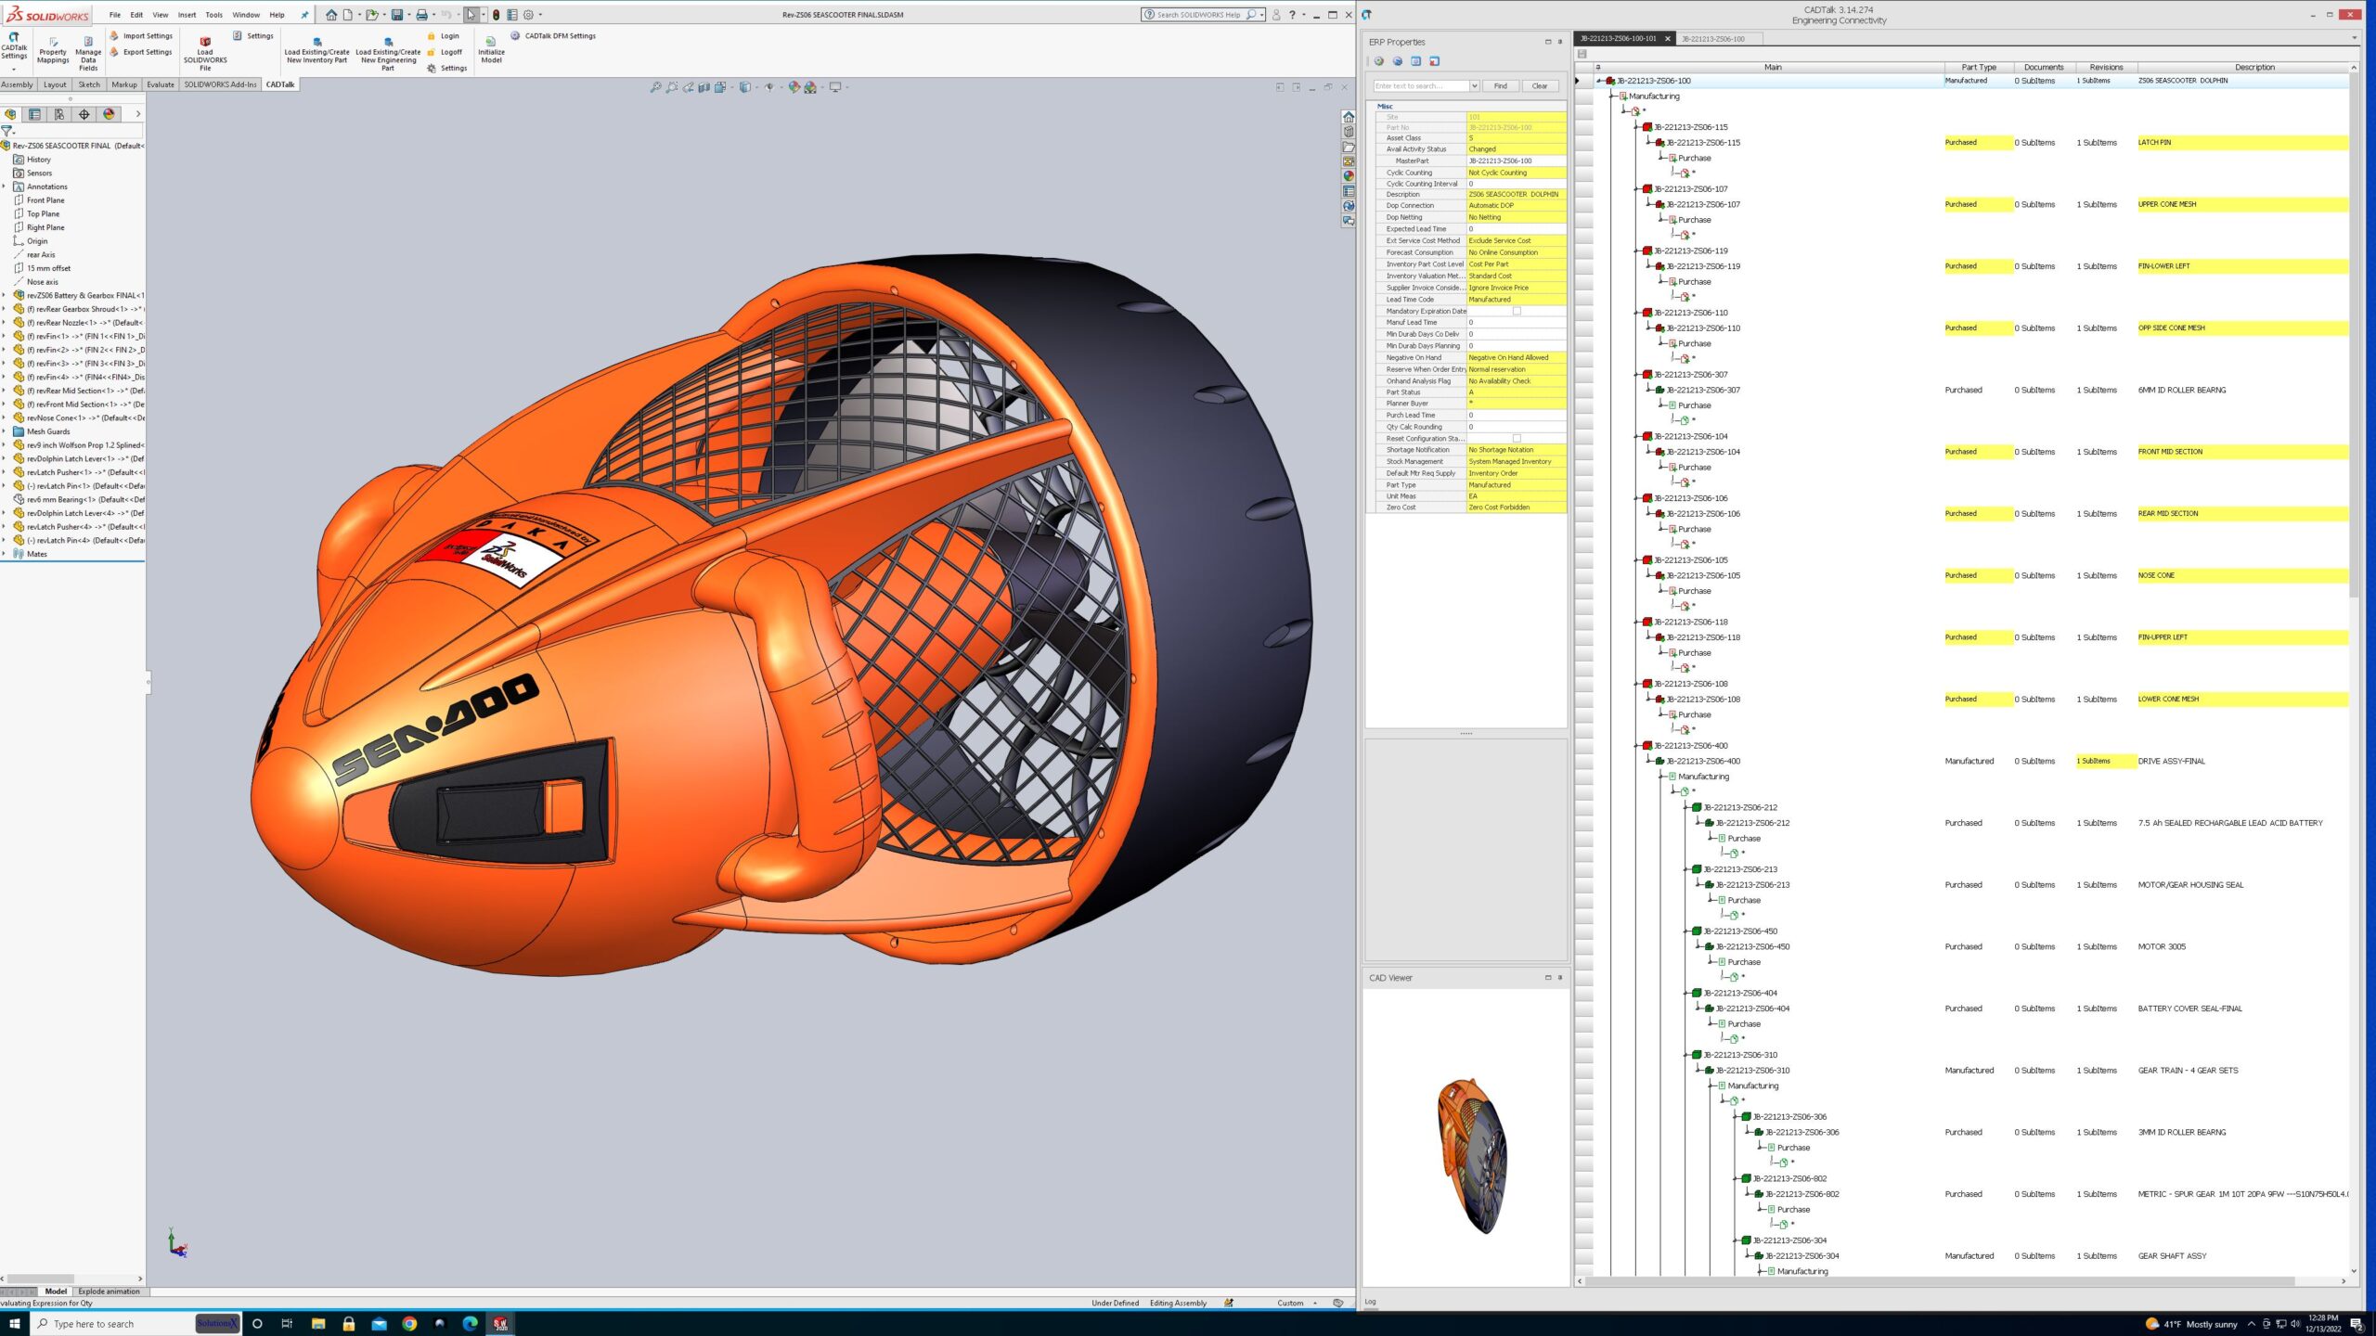This screenshot has height=1336, width=2376.
Task: Toggle the Explode Animation tab
Action: tap(108, 1289)
